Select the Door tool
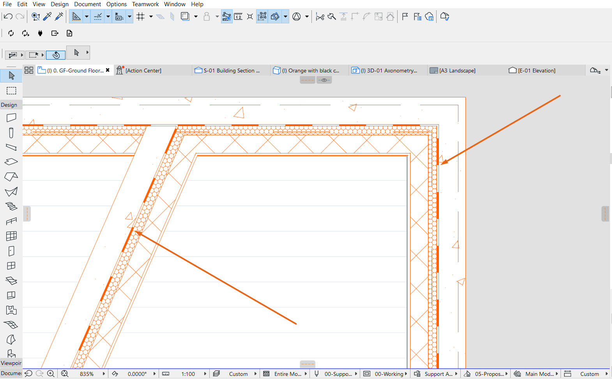 [x=11, y=251]
